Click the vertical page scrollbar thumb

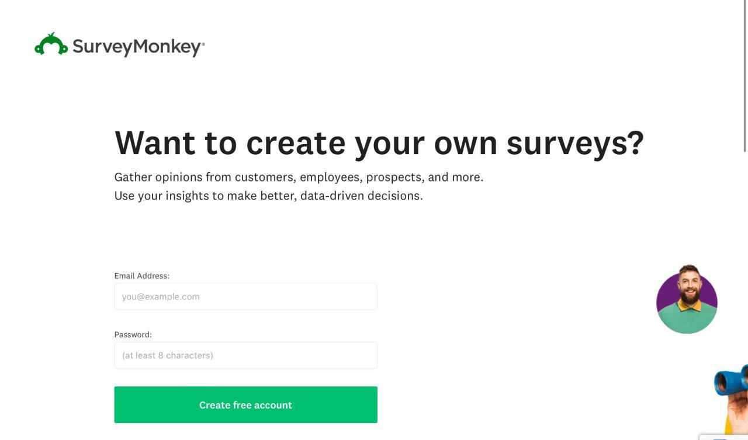pos(744,76)
